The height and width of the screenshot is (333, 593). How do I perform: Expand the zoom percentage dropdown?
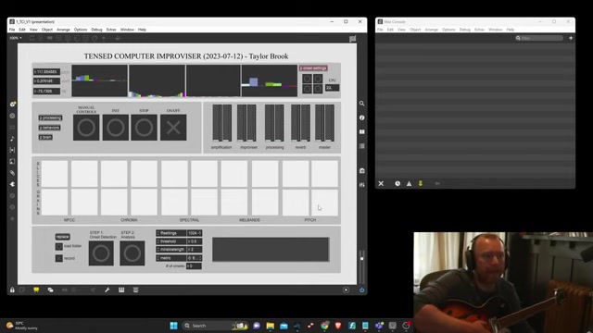tap(16, 38)
